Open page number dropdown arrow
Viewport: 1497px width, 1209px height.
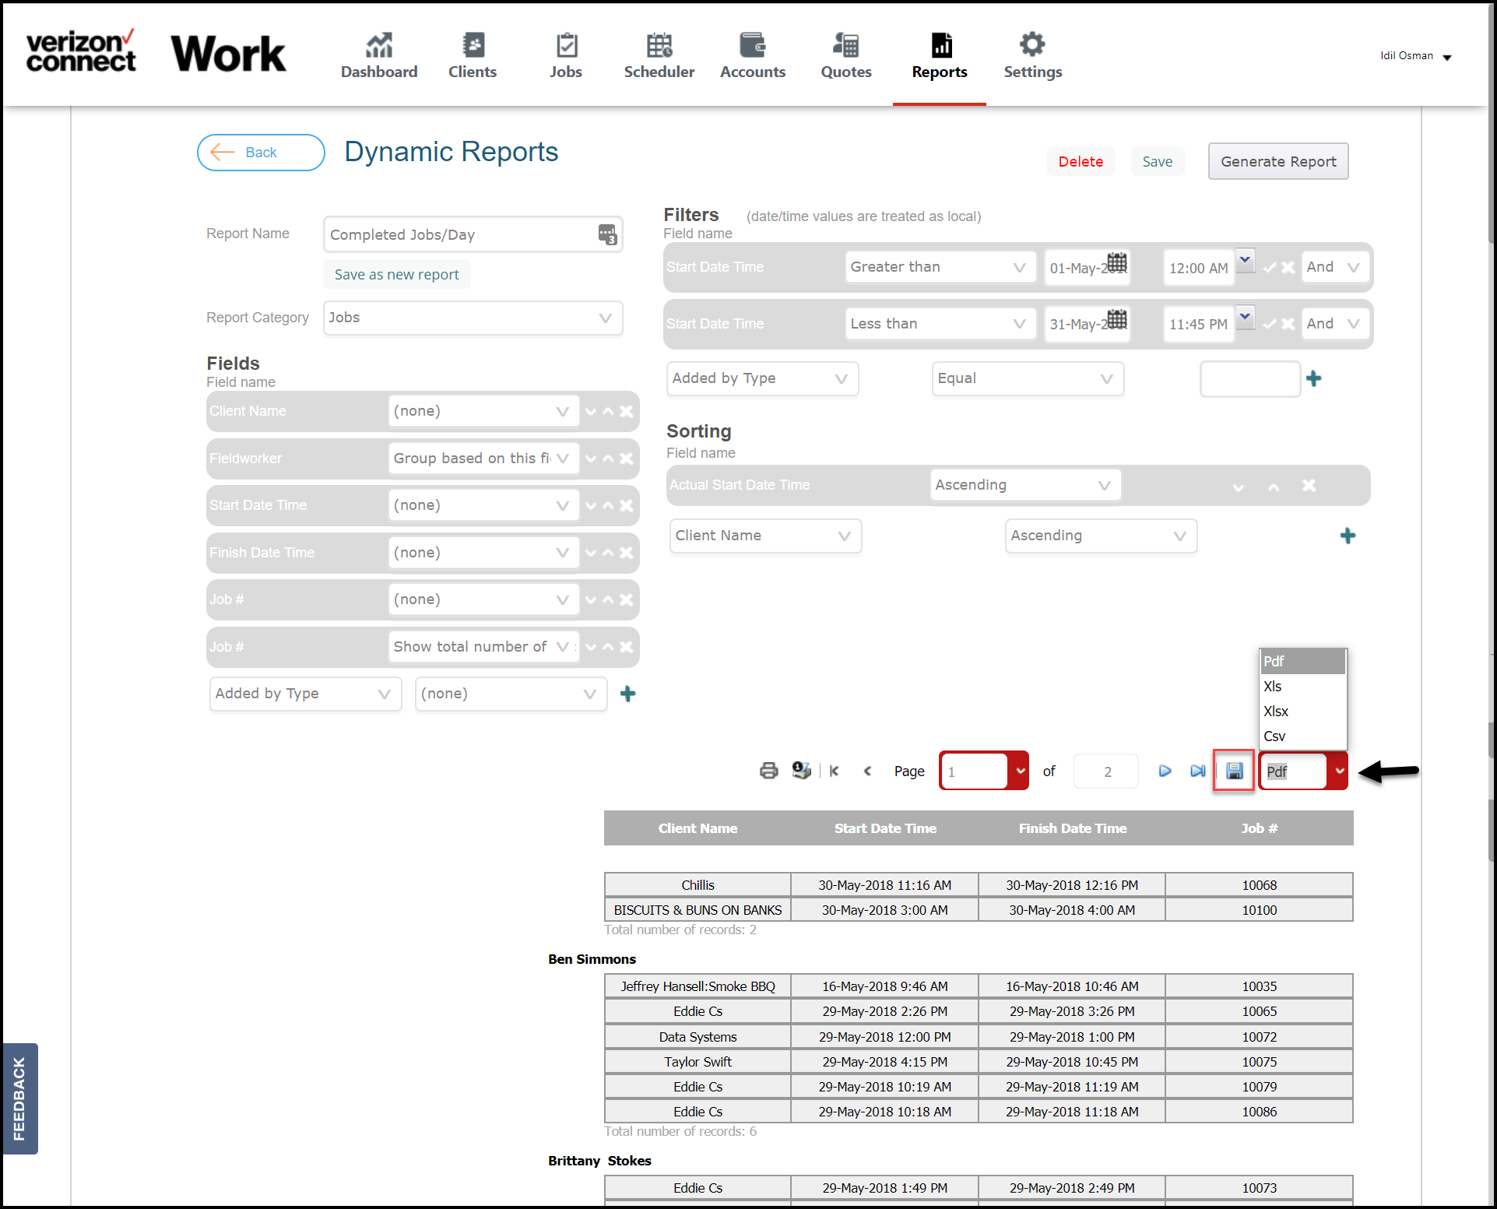[1019, 771]
